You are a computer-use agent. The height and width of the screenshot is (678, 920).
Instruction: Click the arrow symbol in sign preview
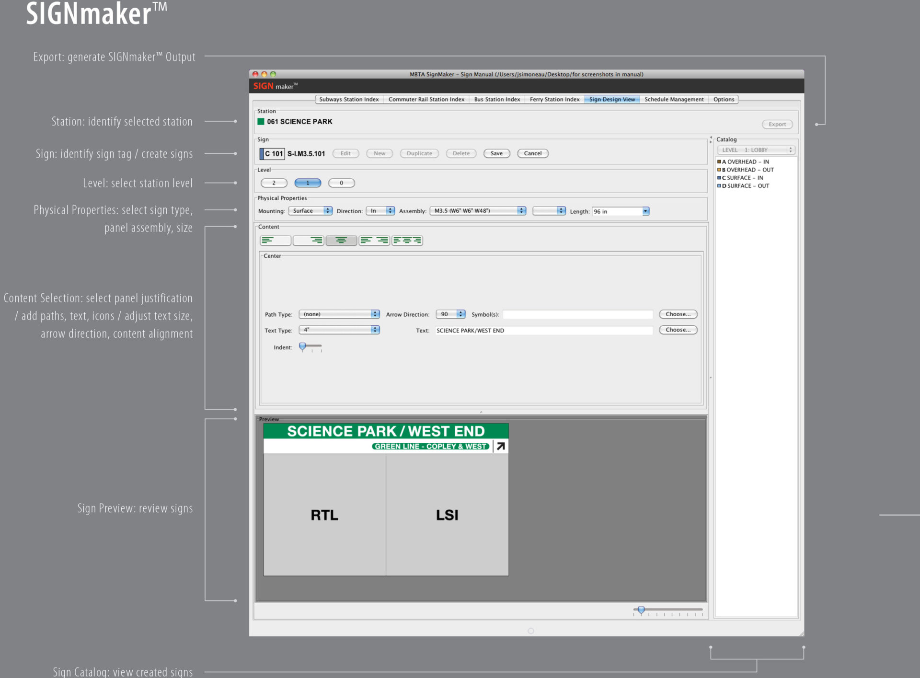click(501, 446)
